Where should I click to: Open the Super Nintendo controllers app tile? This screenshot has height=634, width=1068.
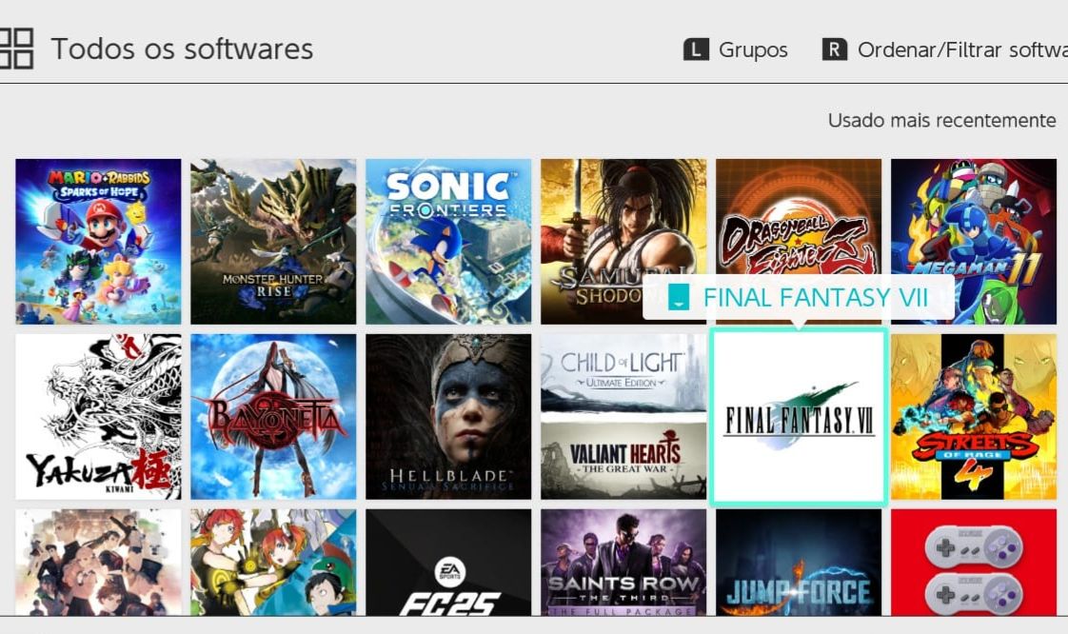[x=974, y=563]
